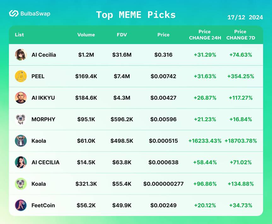Viewport: 272px width, 224px height.
Task: Click Kaola's +18703.78% 7D change value
Action: point(240,141)
